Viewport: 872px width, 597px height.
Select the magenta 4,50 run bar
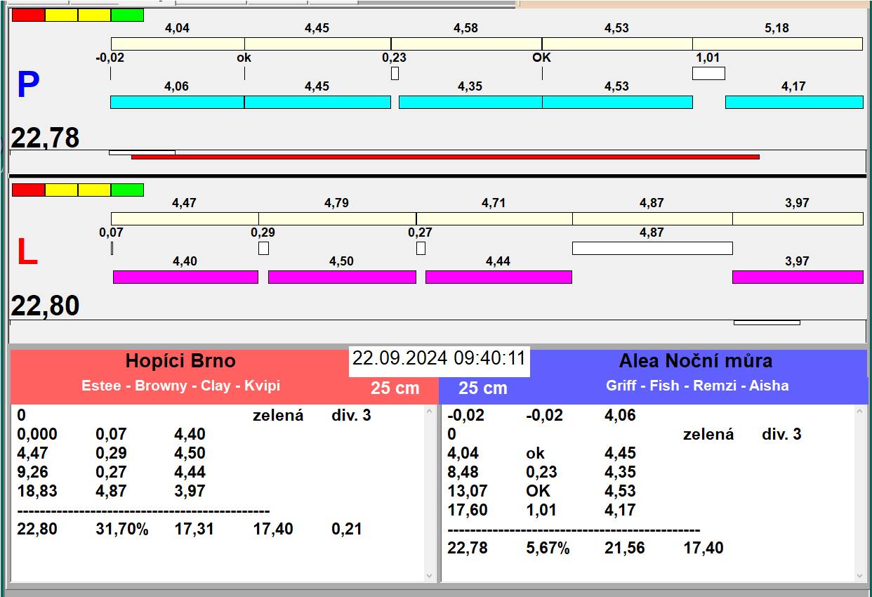pyautogui.click(x=342, y=277)
